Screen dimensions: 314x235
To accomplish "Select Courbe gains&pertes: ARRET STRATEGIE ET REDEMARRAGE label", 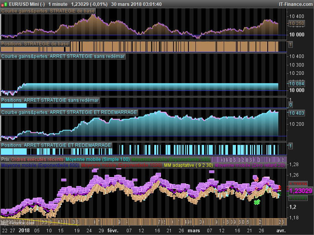I will (69, 112).
